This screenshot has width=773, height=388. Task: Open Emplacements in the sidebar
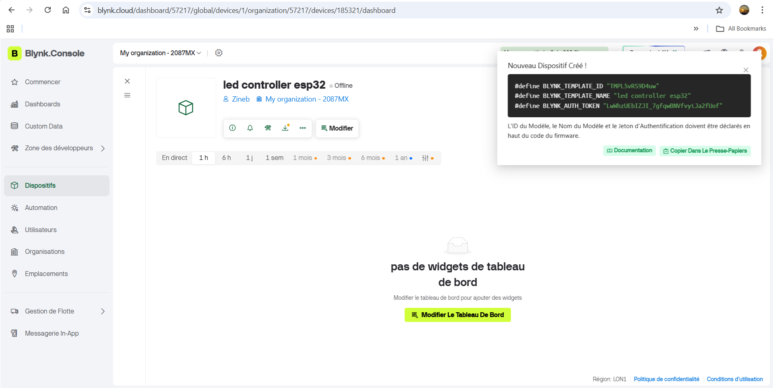[x=57, y=274]
